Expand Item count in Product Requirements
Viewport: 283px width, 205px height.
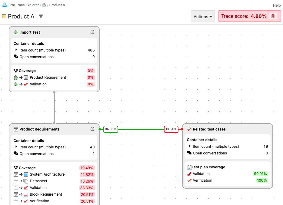(16, 147)
